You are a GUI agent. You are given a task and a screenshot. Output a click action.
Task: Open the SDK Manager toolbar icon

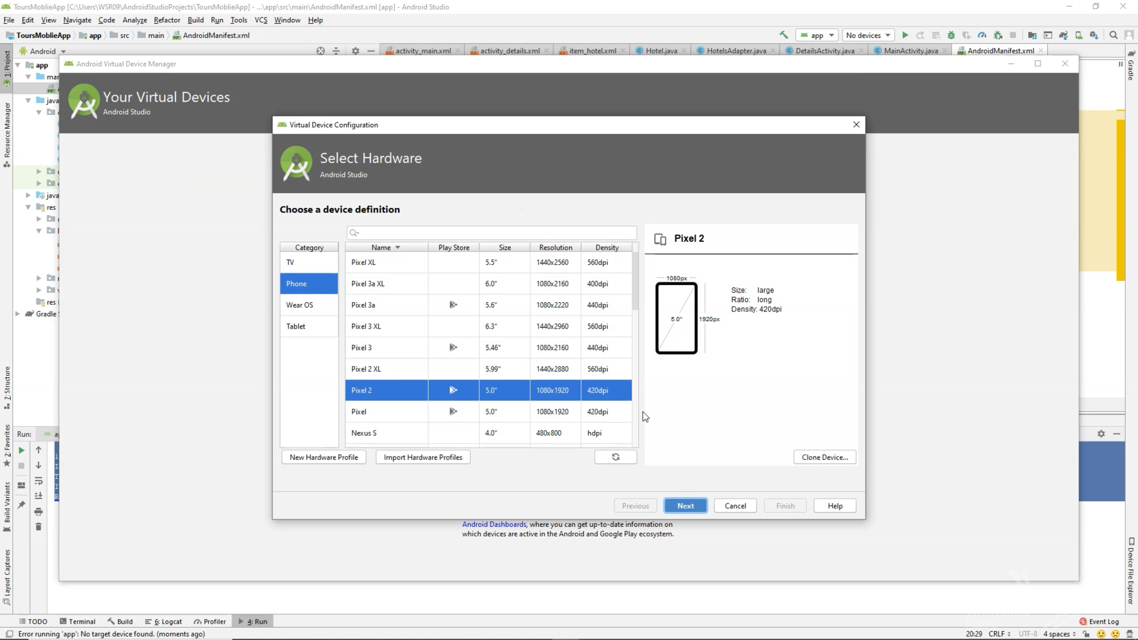1094,35
